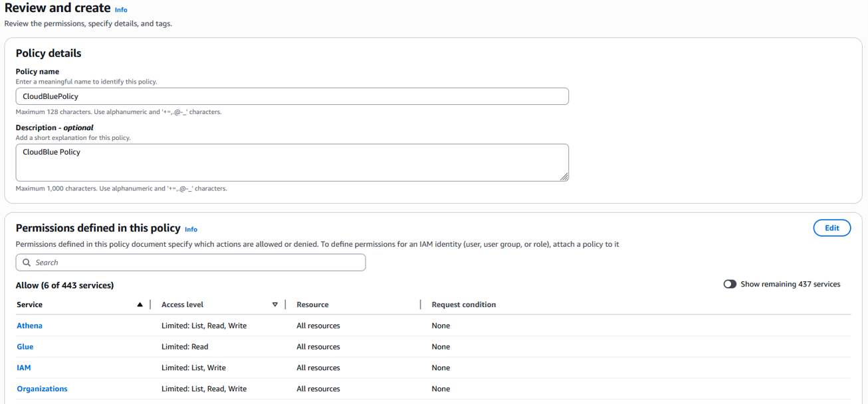Click the 'Policy details' heading

point(49,53)
